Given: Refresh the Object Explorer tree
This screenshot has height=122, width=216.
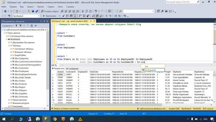Looking at the screenshot, I should (x=32, y=26).
